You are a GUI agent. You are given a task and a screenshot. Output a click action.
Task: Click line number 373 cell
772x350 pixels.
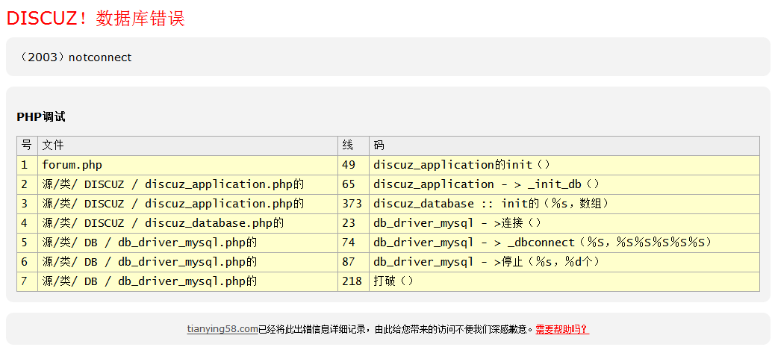pos(353,204)
